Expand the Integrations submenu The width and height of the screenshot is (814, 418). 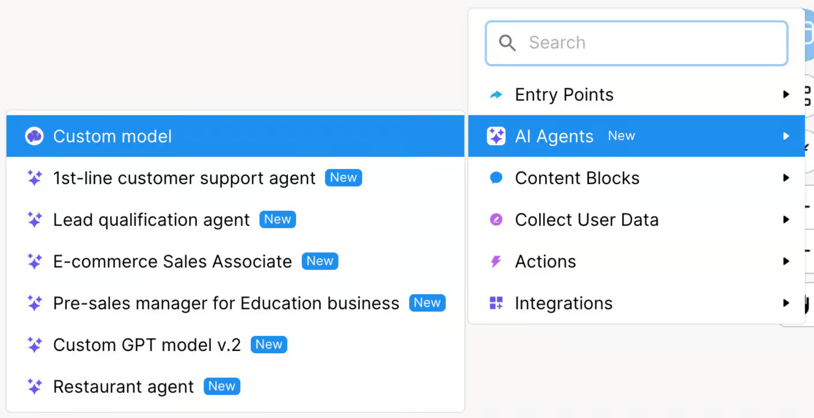point(787,303)
